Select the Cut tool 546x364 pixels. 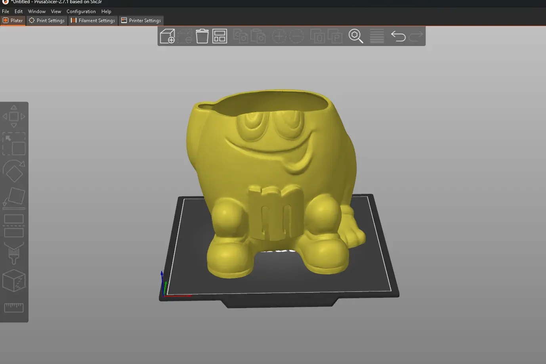14,226
